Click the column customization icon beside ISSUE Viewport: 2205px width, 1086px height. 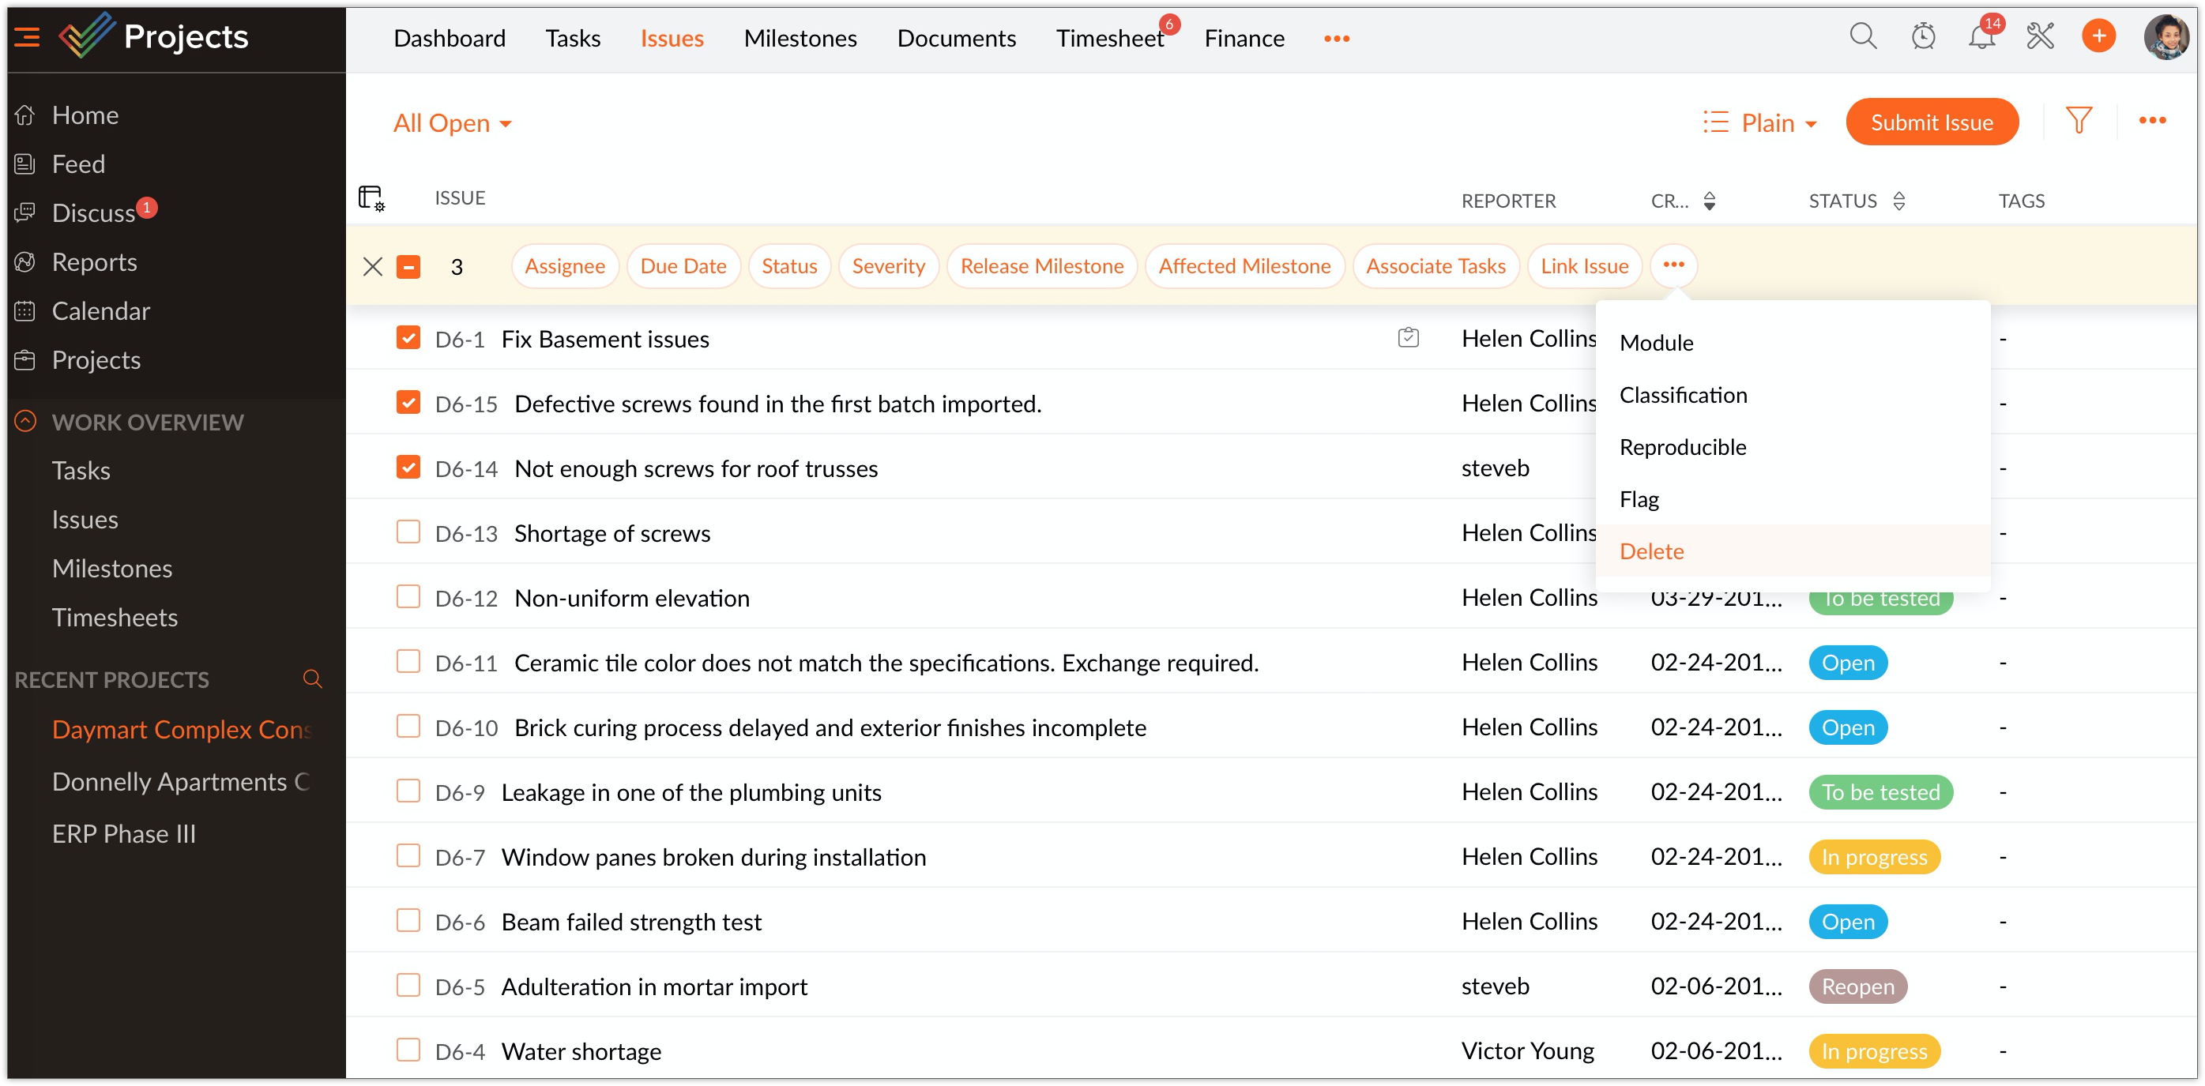click(x=371, y=198)
